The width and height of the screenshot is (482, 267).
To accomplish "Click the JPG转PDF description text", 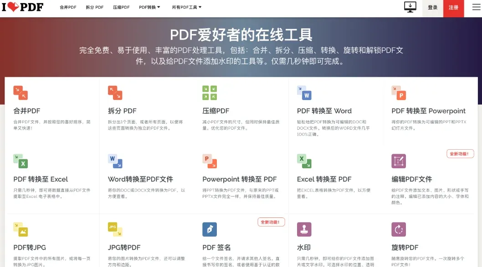I will [147, 262].
